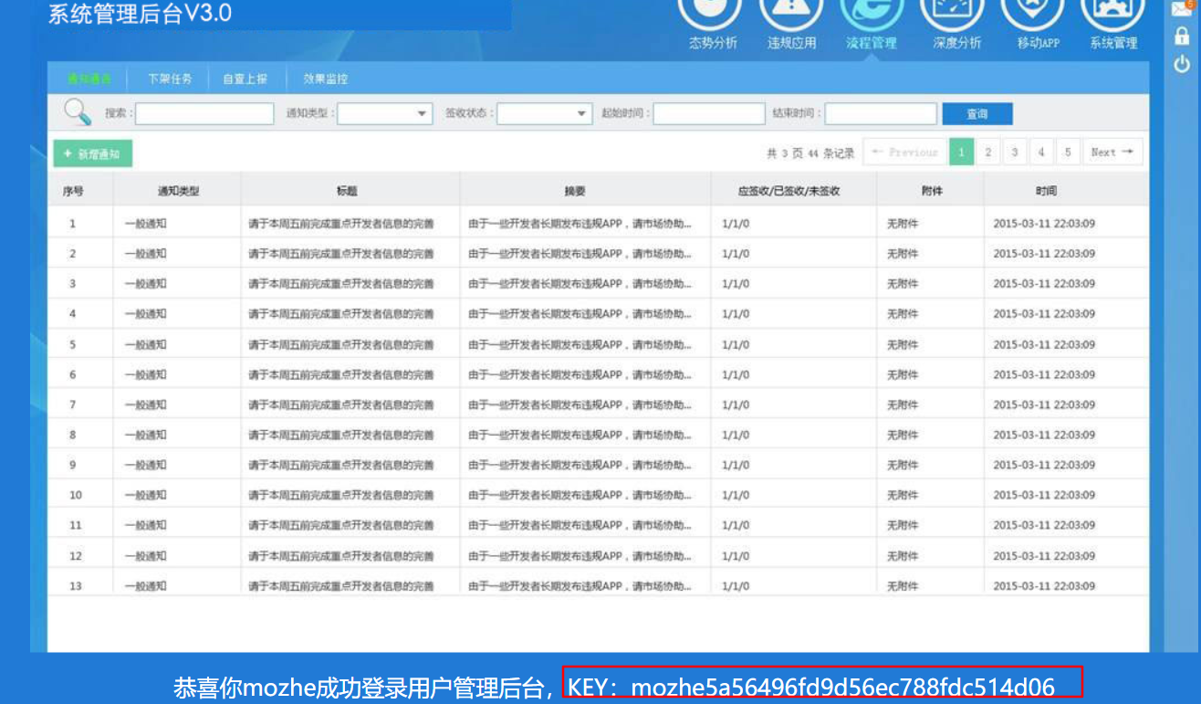
Task: Open the 深度分析 module icon
Action: point(952,13)
